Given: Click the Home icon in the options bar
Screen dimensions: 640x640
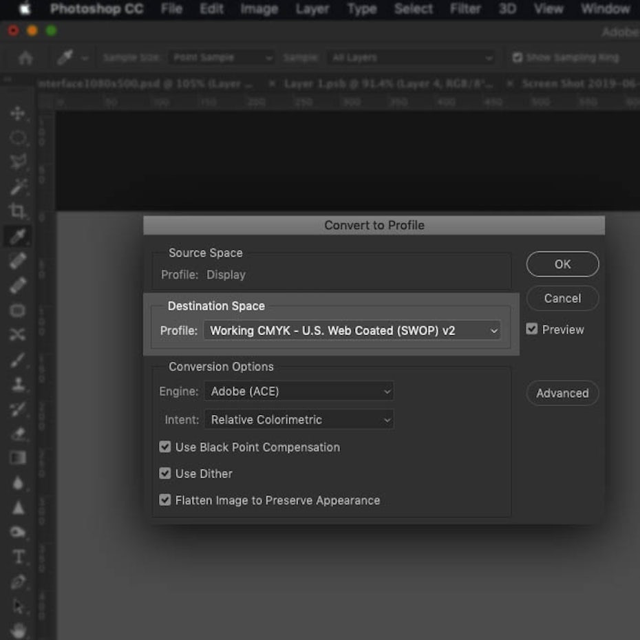Looking at the screenshot, I should pyautogui.click(x=25, y=58).
